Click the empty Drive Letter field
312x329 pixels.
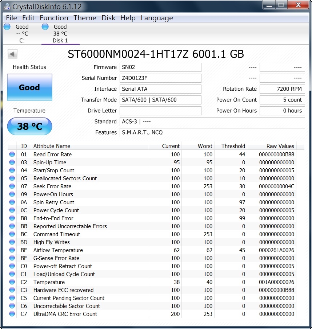coord(160,111)
